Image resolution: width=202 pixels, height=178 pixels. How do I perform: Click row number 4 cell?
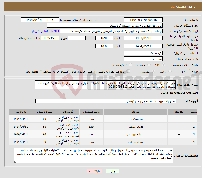pyautogui.click(x=194, y=142)
